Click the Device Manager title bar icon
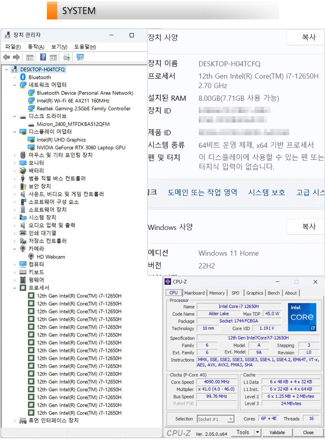 [x=7, y=35]
